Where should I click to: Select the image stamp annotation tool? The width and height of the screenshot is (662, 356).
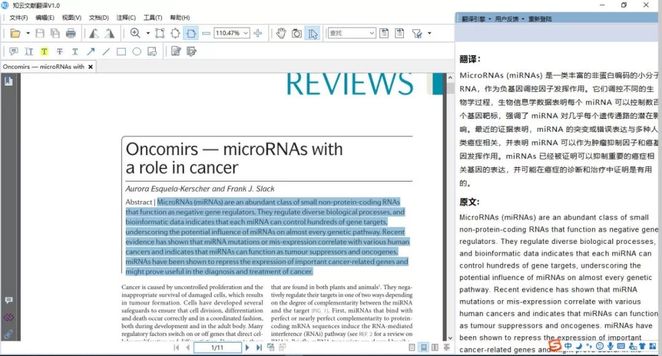[152, 51]
